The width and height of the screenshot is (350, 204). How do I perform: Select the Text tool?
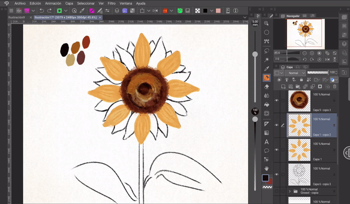pyautogui.click(x=266, y=141)
